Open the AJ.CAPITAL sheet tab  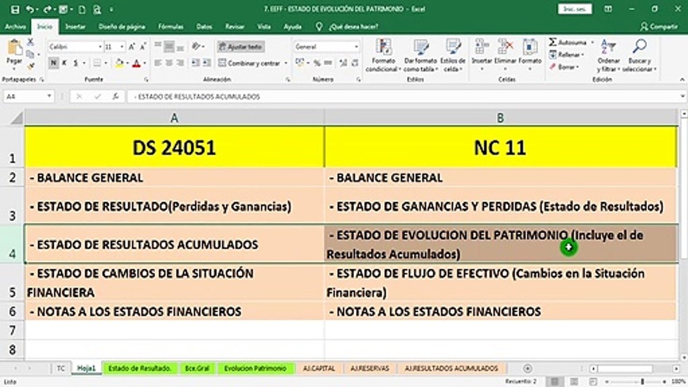pyautogui.click(x=319, y=368)
